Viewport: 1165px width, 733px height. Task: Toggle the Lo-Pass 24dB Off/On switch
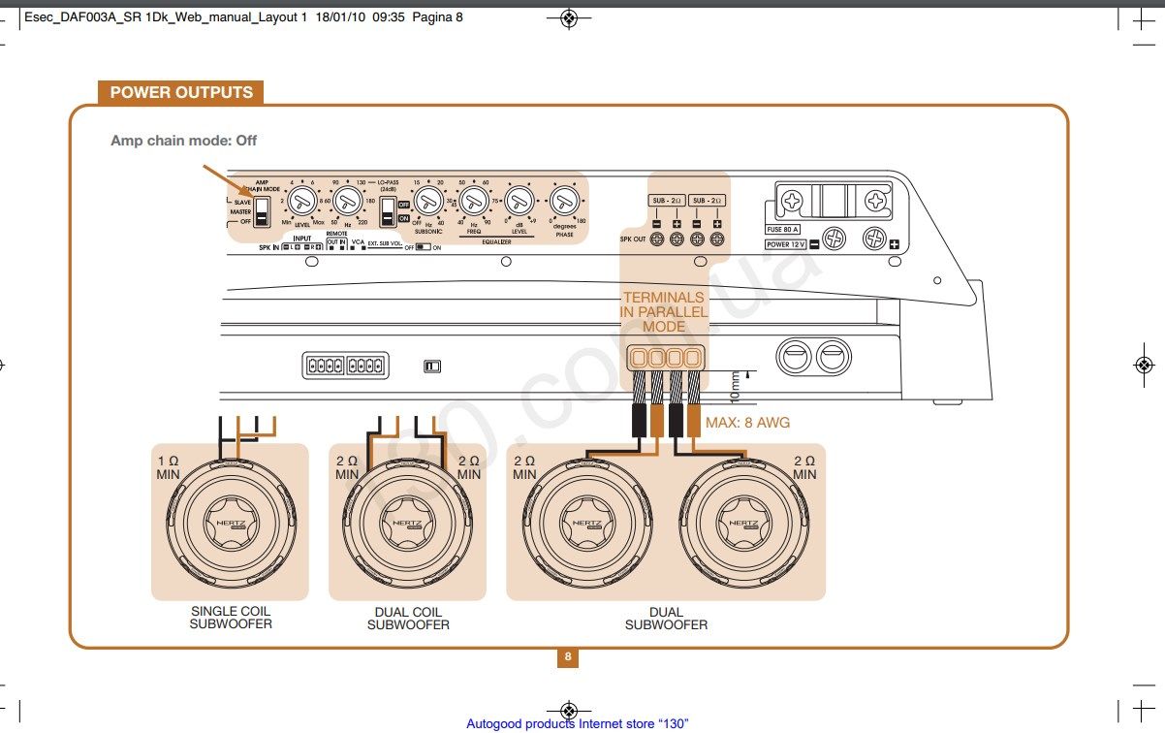tap(388, 210)
